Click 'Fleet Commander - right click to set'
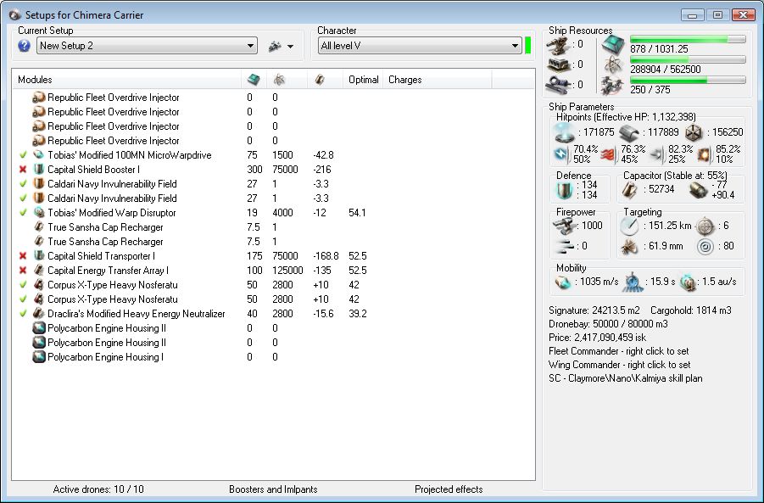The image size is (764, 503). coord(620,351)
